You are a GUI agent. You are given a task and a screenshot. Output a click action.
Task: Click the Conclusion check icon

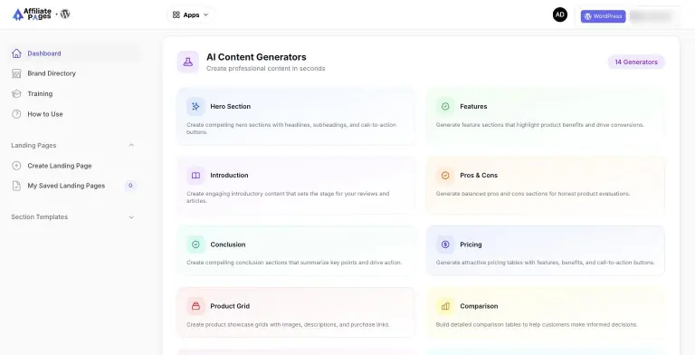pyautogui.click(x=195, y=245)
